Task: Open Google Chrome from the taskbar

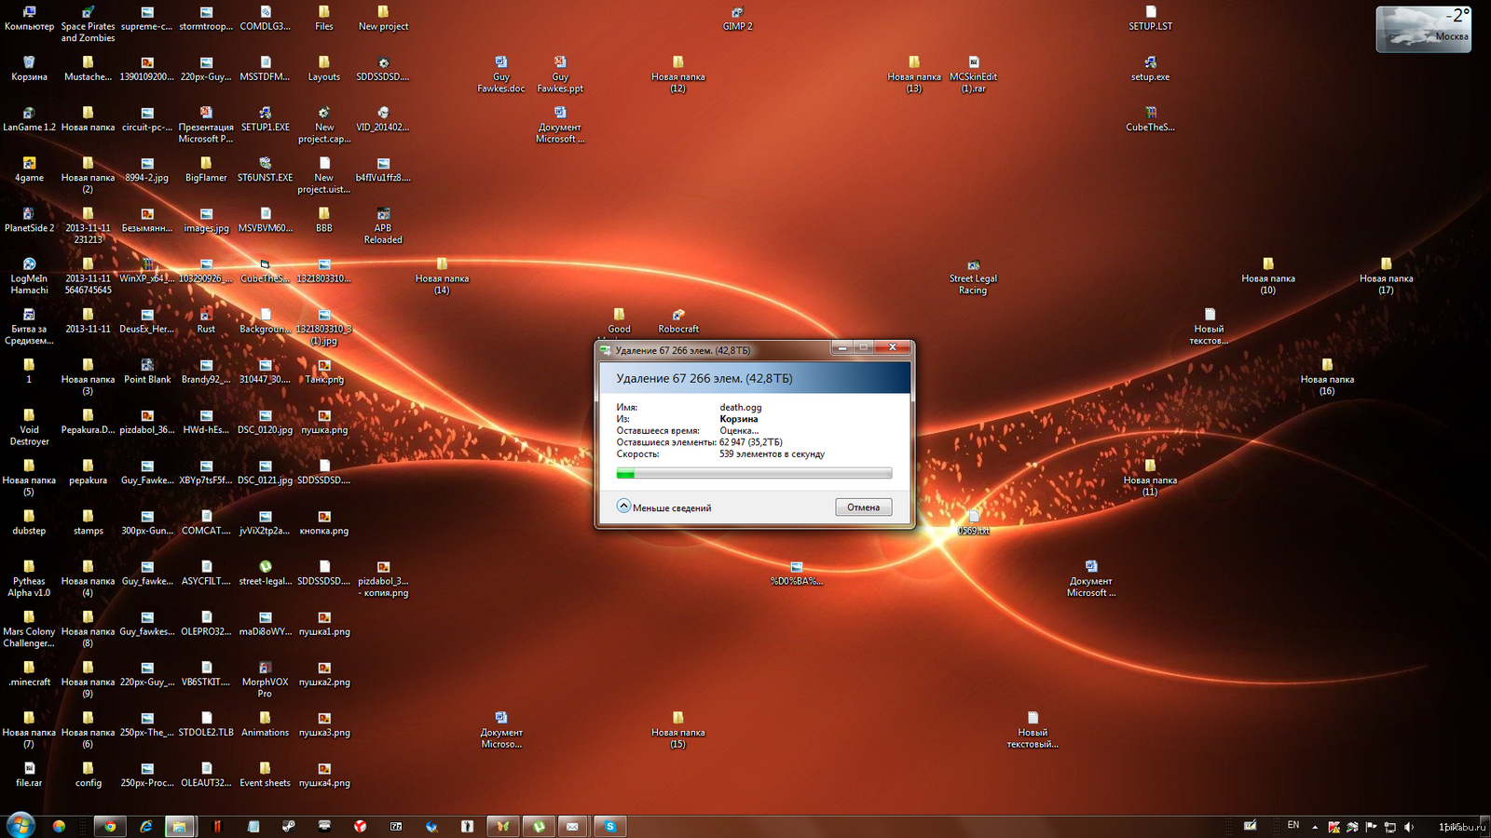Action: 110,826
